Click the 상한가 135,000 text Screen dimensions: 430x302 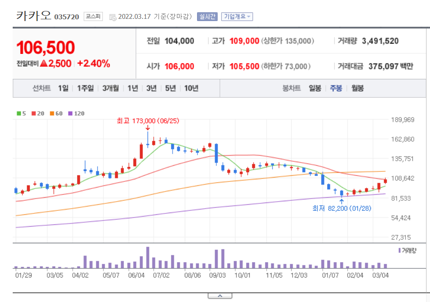tap(288, 41)
